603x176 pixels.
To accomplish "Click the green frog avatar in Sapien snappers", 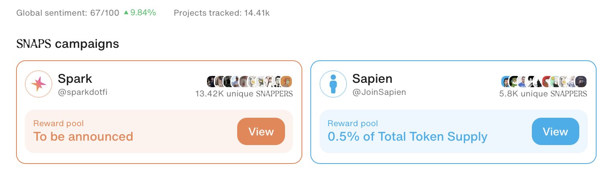I will (x=513, y=81).
